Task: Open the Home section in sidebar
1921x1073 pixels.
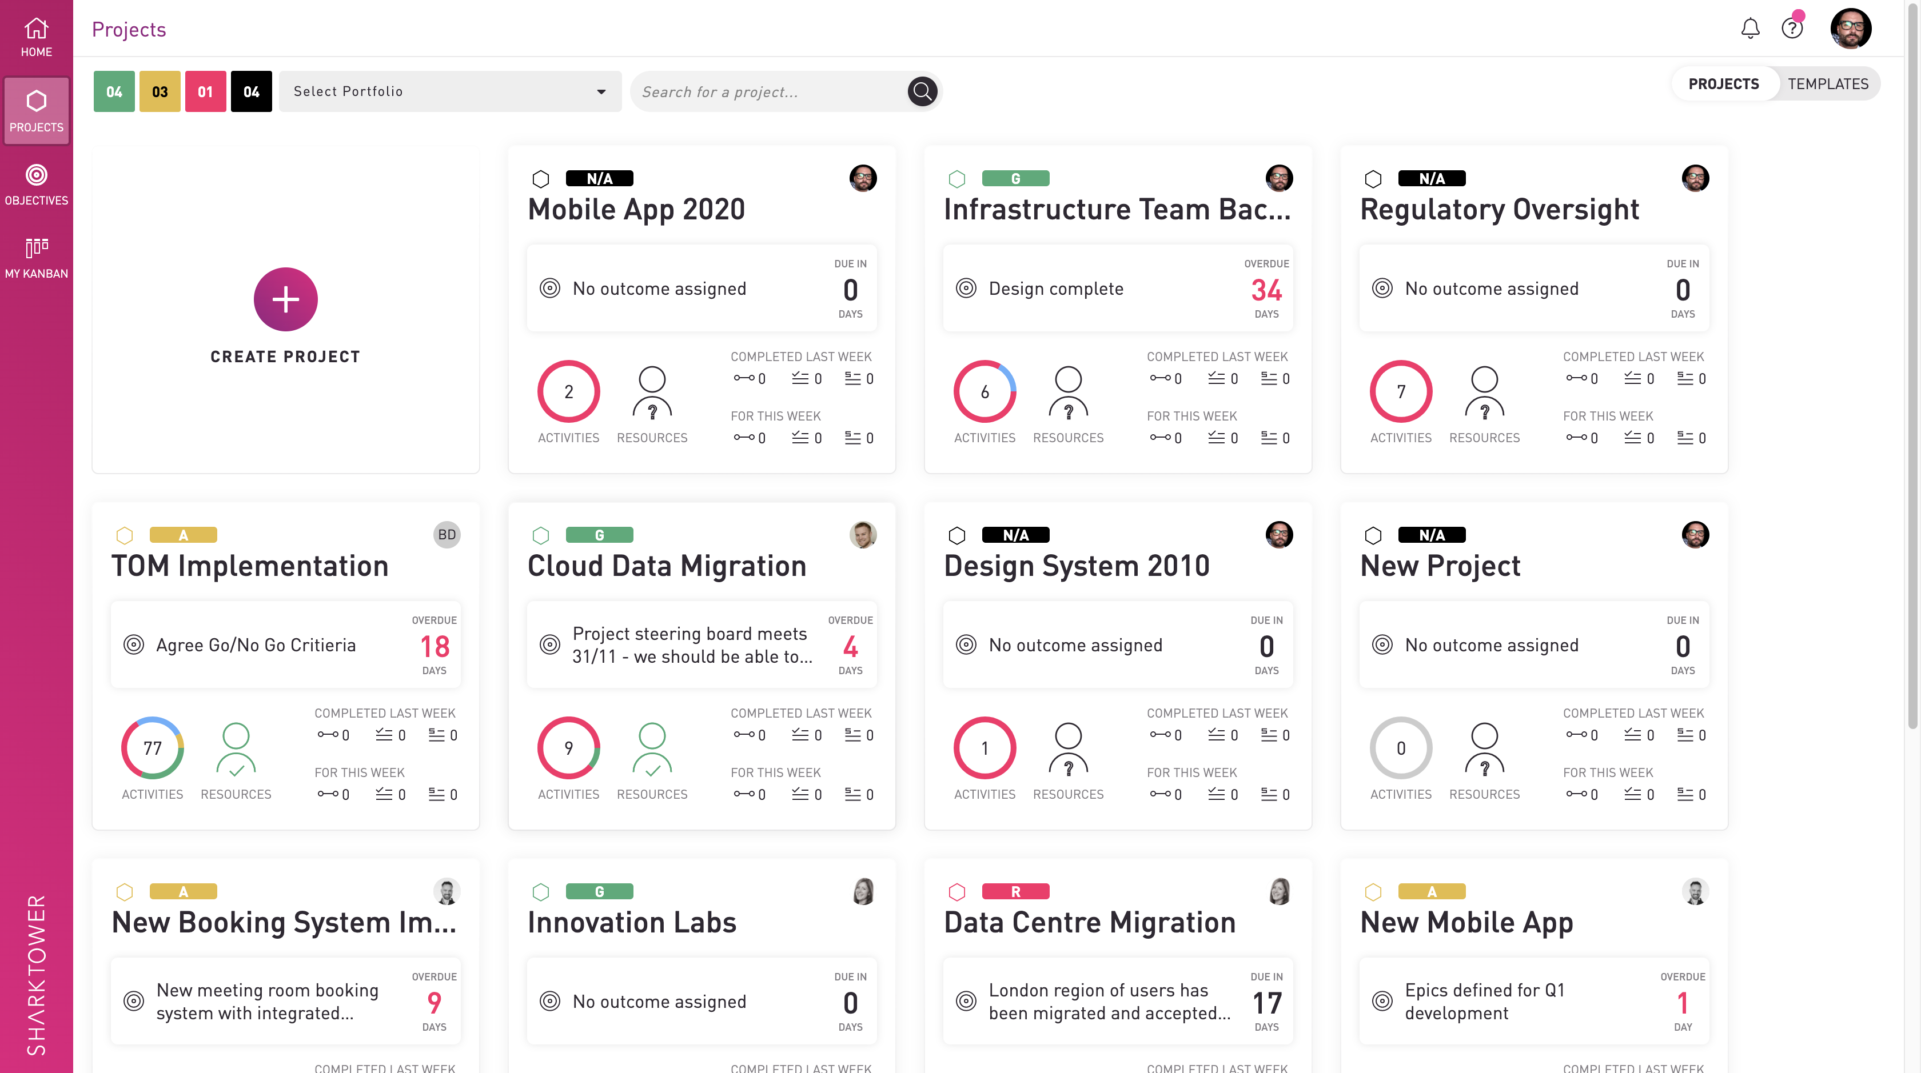Action: tap(36, 37)
